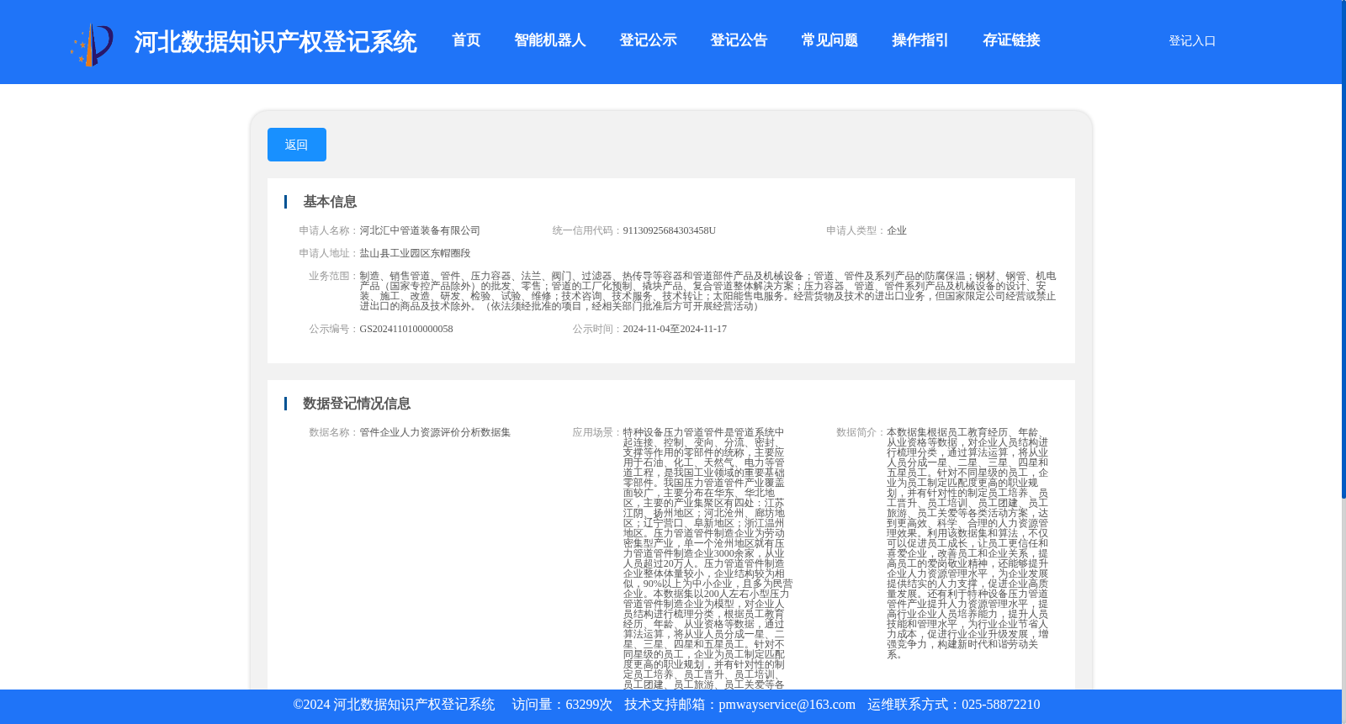Click the 统一信用代码 label
The width and height of the screenshot is (1346, 724).
point(587,230)
